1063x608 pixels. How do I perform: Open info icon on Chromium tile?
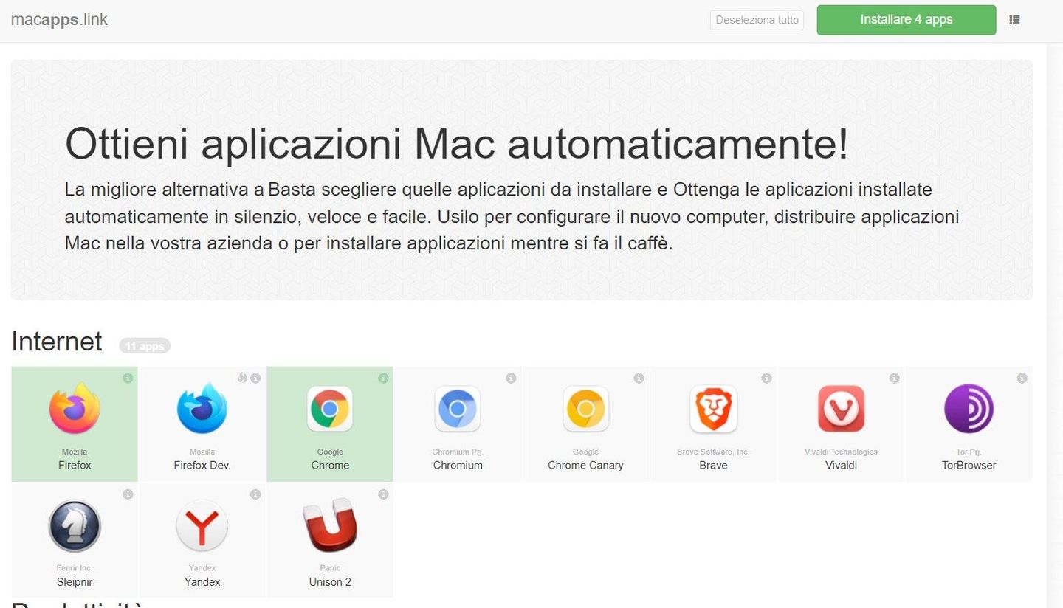tap(511, 378)
